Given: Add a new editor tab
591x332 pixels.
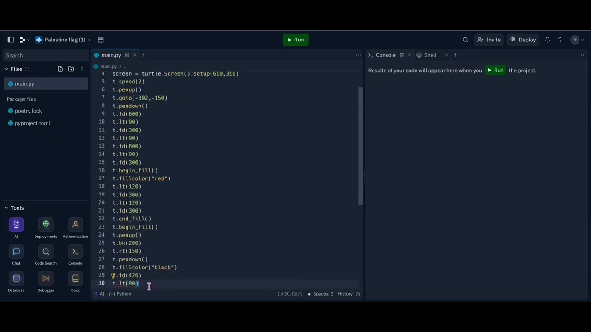Looking at the screenshot, I should [144, 55].
